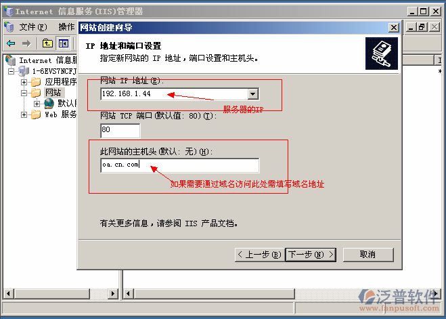Viewport: 446px width, 319px height.
Task: Click the Back arrow toolbar icon
Action: [x=11, y=43]
